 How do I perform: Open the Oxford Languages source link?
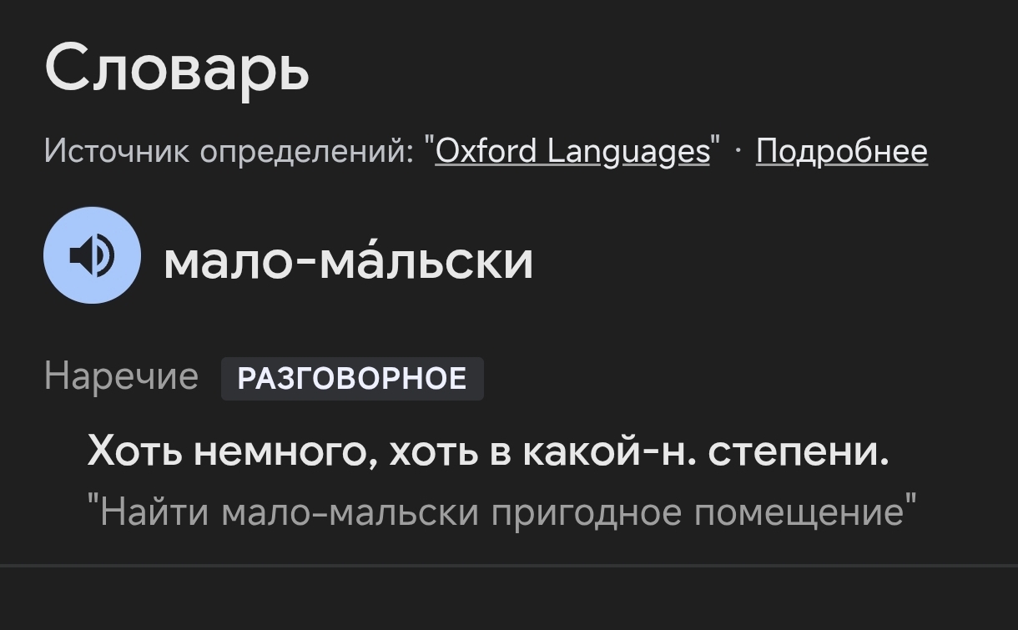pyautogui.click(x=572, y=151)
